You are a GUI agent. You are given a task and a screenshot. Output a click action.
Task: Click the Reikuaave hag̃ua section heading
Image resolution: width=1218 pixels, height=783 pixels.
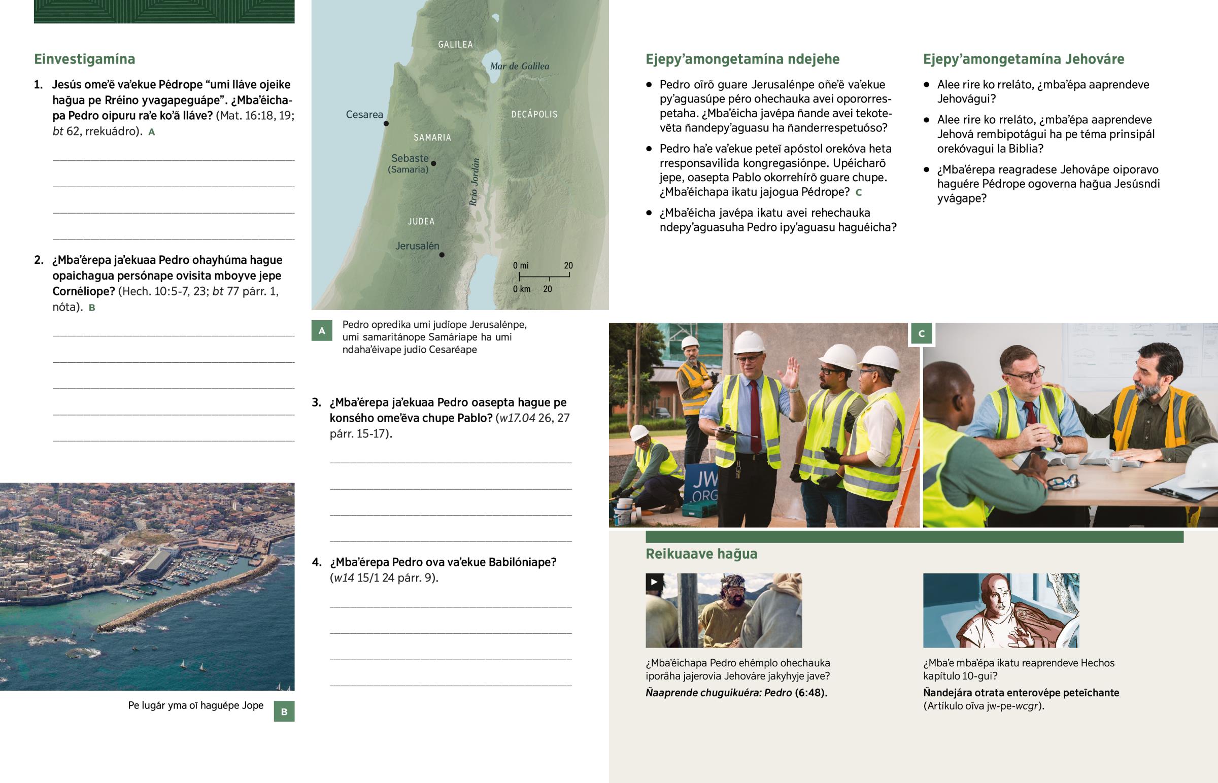701,554
